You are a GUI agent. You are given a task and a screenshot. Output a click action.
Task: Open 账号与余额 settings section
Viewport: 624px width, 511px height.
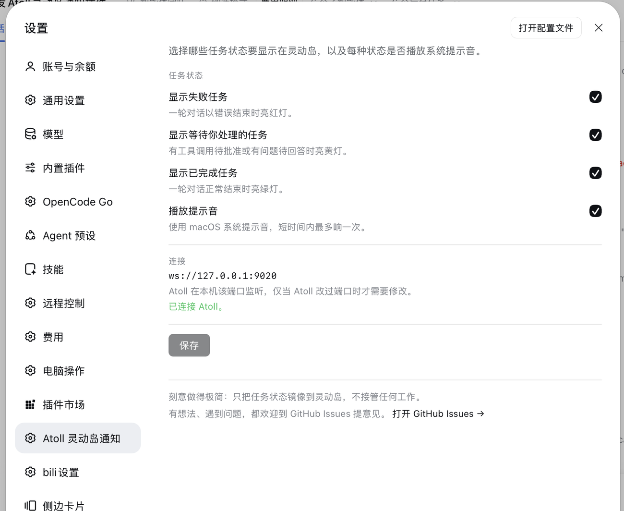click(78, 67)
